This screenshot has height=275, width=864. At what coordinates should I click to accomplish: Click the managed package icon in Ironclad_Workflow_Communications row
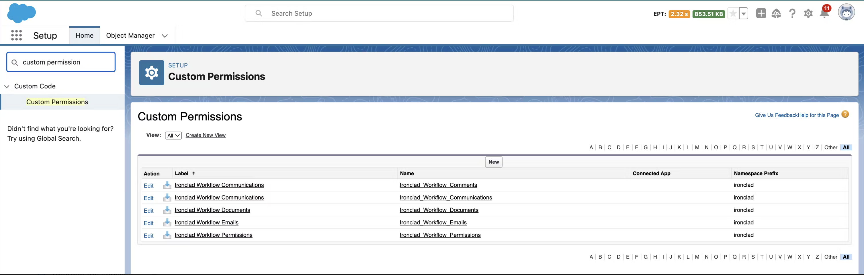pyautogui.click(x=167, y=197)
